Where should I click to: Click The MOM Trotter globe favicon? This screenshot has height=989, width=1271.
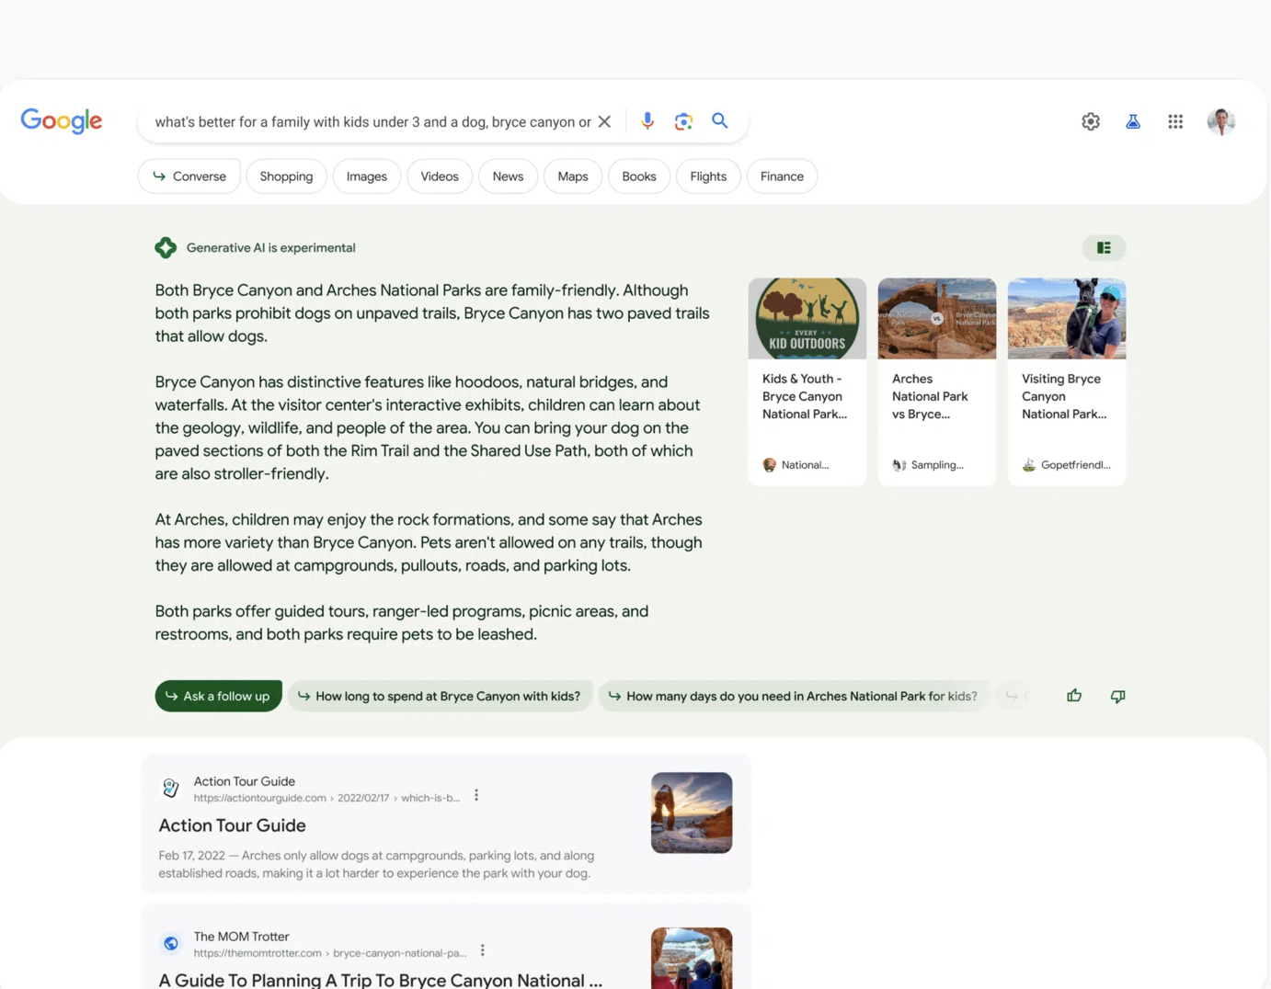click(x=171, y=943)
